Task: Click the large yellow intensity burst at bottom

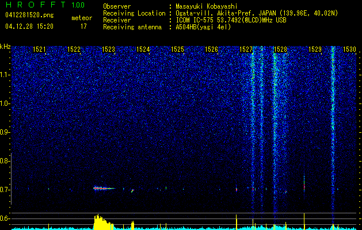Action: point(104,222)
